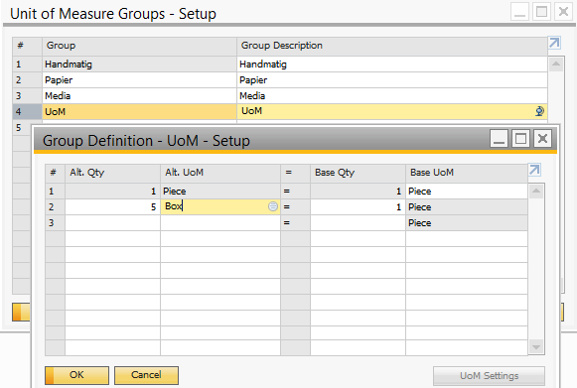Click the groups list scrollbar up arrow
This screenshot has width=577, height=388.
556,65
